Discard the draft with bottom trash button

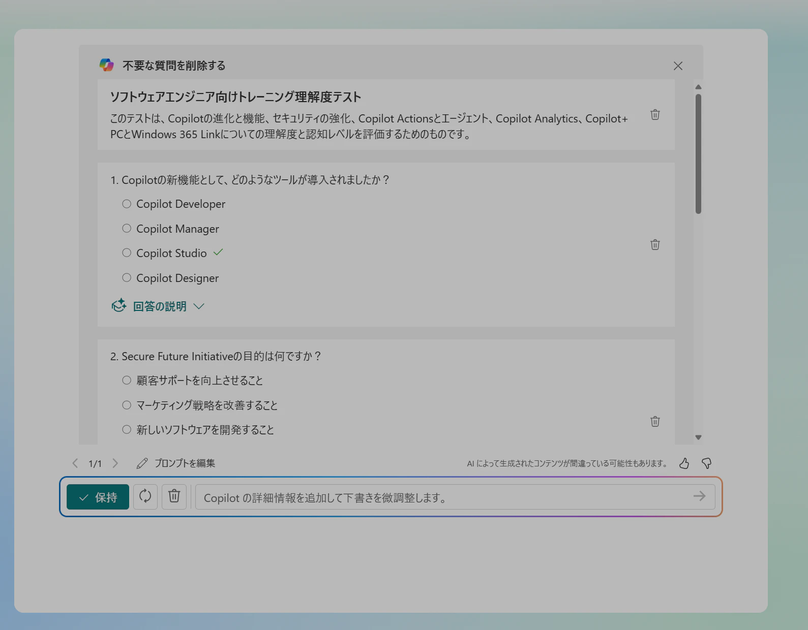point(174,497)
